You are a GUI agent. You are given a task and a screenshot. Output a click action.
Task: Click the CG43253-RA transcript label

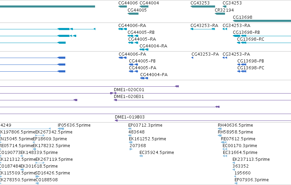click(204, 25)
